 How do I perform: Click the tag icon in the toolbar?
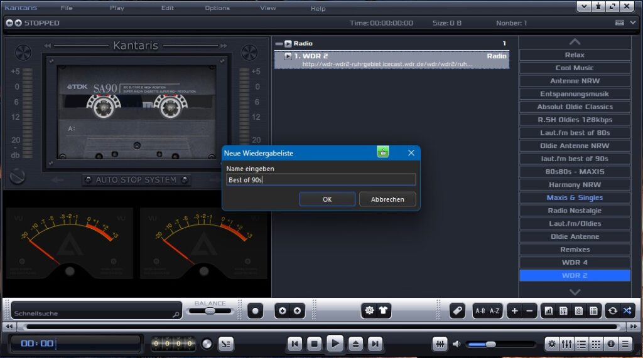point(457,311)
